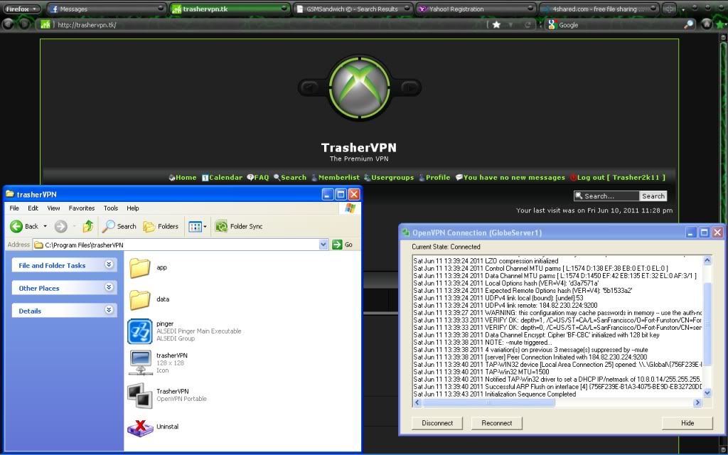Open the forum Calendar link

pos(222,177)
